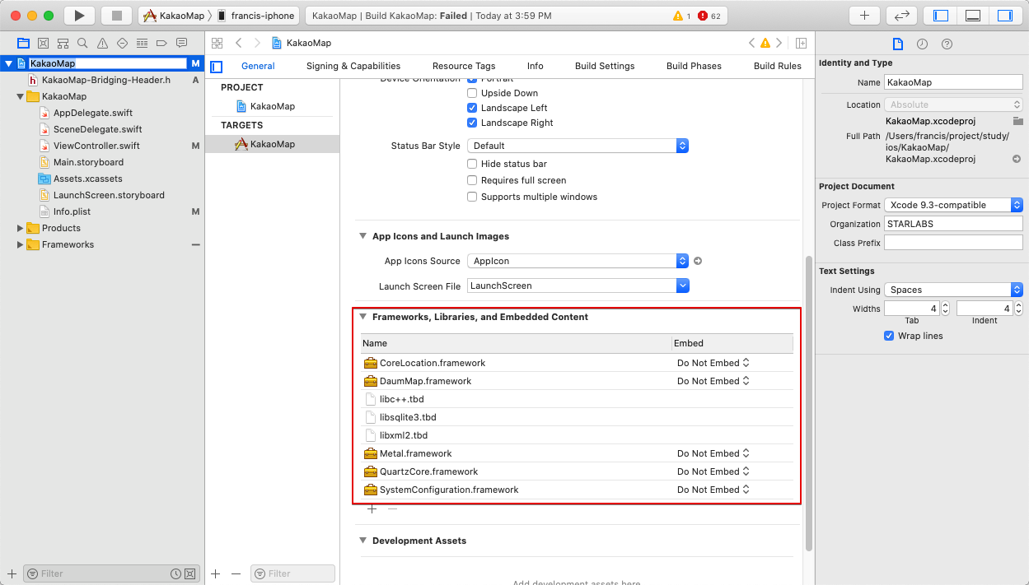Enable Upside Down orientation

472,93
